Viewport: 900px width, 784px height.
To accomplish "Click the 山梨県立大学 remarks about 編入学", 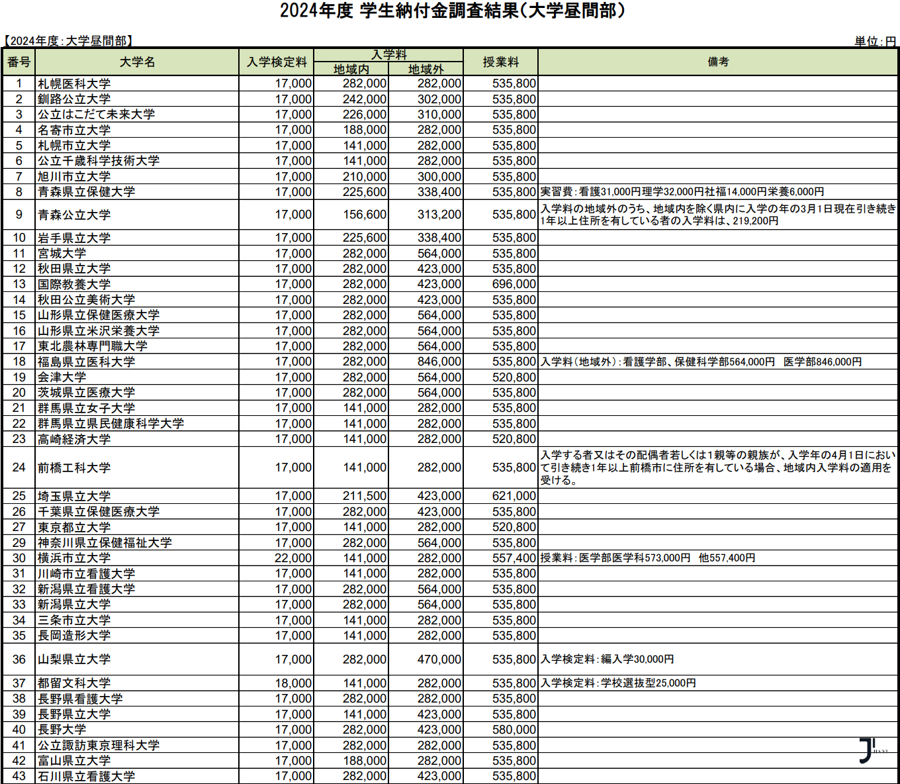I will [607, 660].
